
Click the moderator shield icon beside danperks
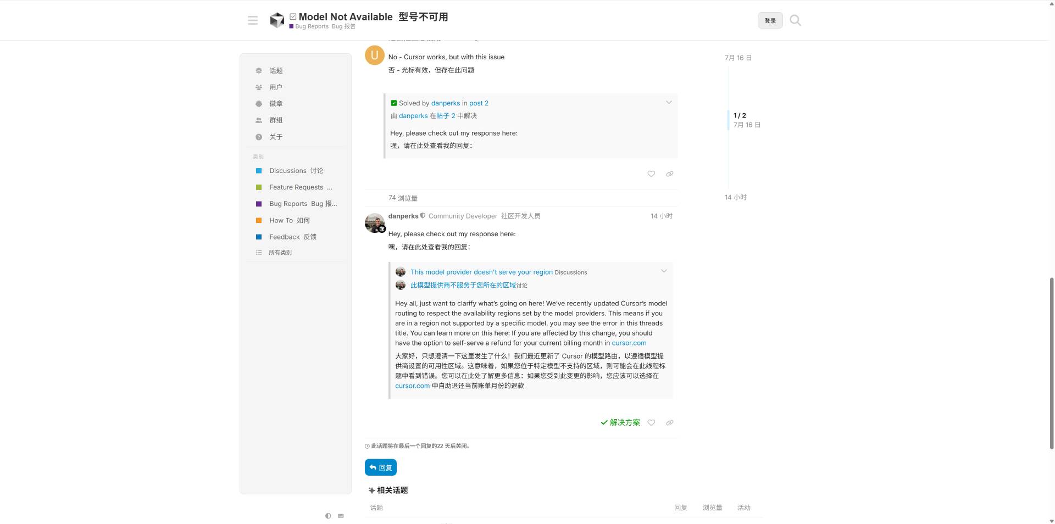(423, 216)
